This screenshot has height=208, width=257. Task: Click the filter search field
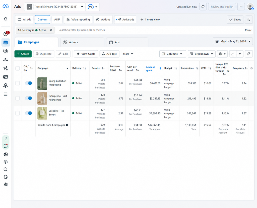coord(150,30)
